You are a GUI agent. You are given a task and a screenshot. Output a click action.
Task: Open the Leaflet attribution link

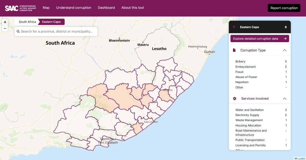301,158
